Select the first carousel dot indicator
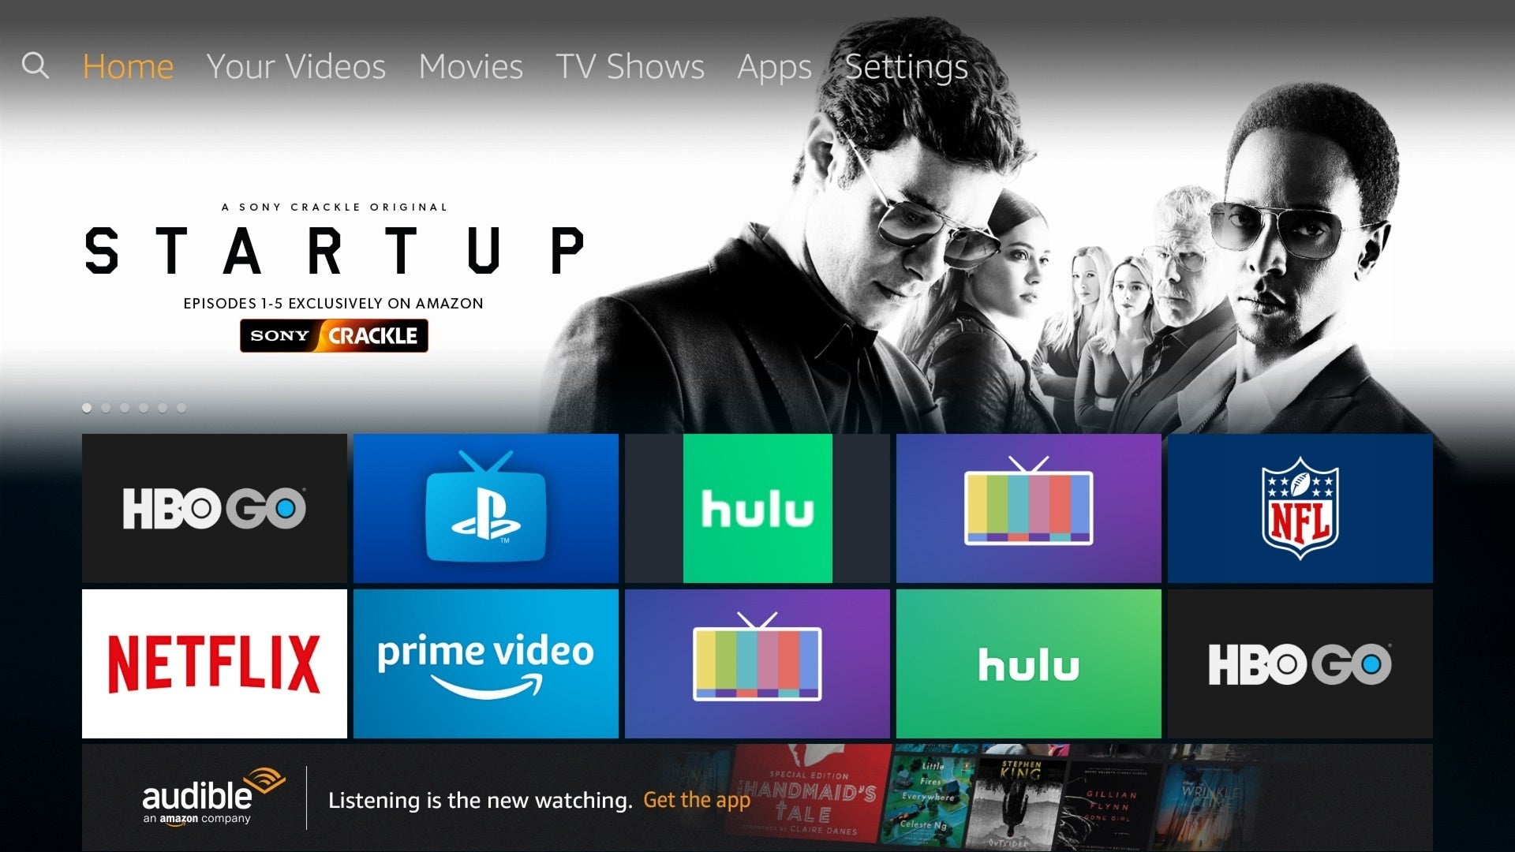 click(85, 407)
